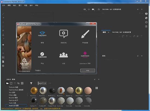Image resolution: width=150 pixels, height=111 pixels.
Task: Click the gear speech-bubble icon in welcome dialog
Action: point(64,34)
